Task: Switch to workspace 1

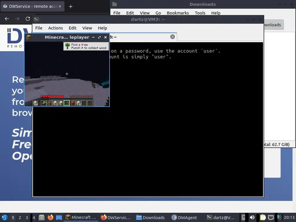Action: point(13,218)
